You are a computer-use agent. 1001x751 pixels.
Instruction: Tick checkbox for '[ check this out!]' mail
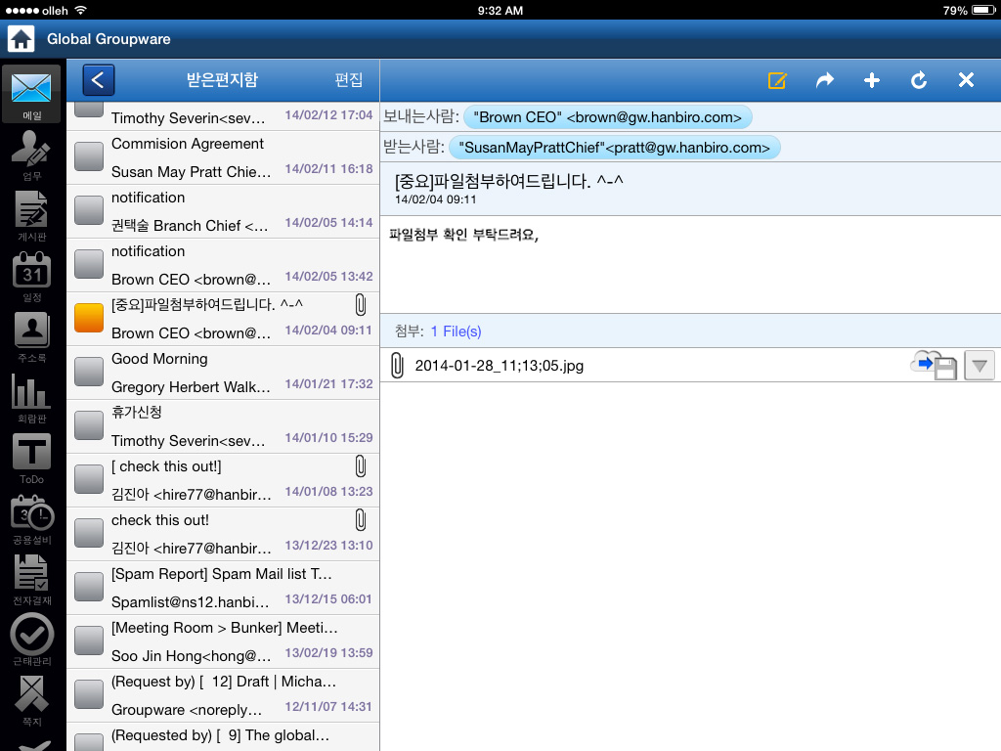tap(89, 479)
